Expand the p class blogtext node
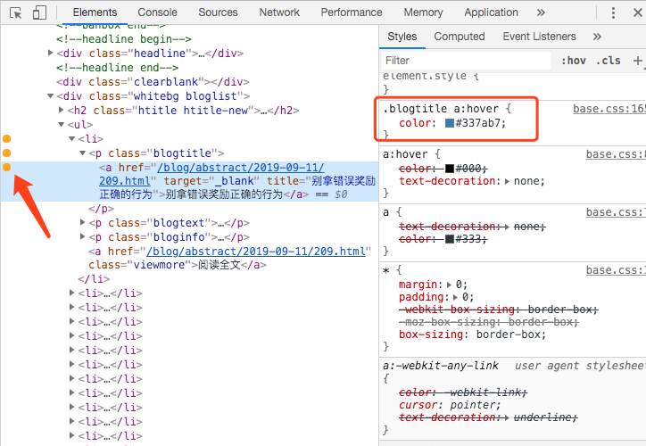The height and width of the screenshot is (446, 646). pos(83,223)
